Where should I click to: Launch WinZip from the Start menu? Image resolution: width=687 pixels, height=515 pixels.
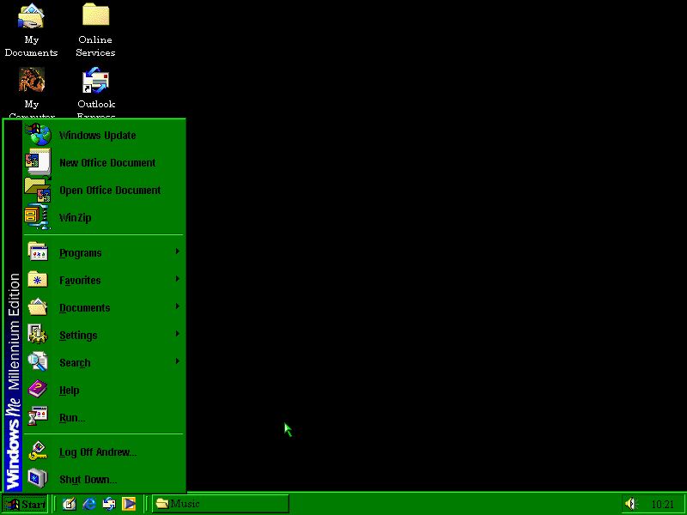(x=75, y=218)
